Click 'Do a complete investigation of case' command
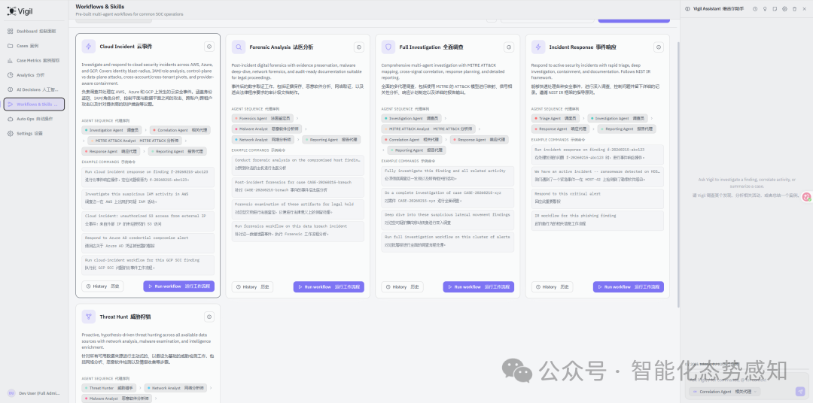The height and width of the screenshot is (403, 813). tap(447, 198)
